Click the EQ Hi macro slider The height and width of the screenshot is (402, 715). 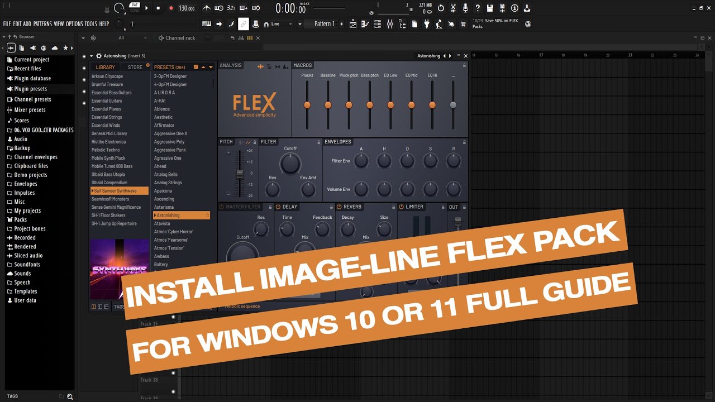tap(432, 104)
